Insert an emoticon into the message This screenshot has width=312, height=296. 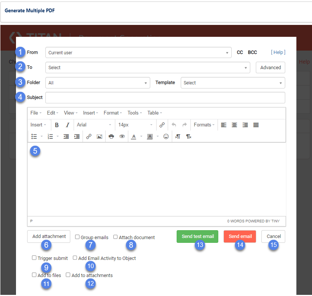(x=166, y=136)
